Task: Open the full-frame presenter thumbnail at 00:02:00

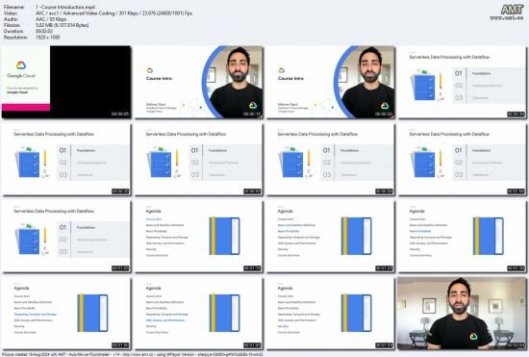Action: tap(462, 313)
